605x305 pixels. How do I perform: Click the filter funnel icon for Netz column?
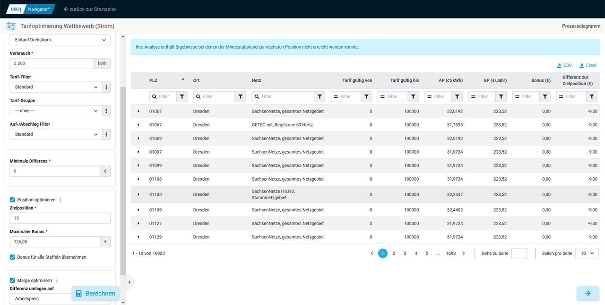(320, 96)
